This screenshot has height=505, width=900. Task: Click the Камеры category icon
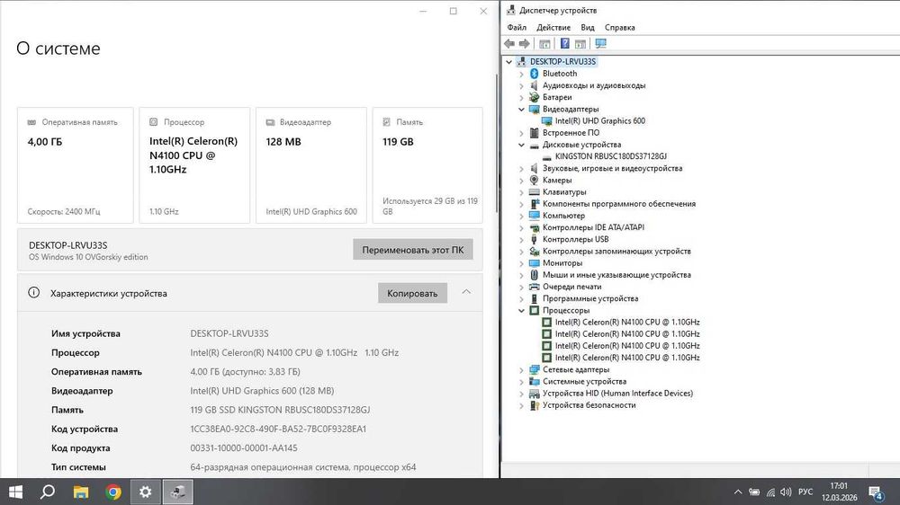coord(534,180)
